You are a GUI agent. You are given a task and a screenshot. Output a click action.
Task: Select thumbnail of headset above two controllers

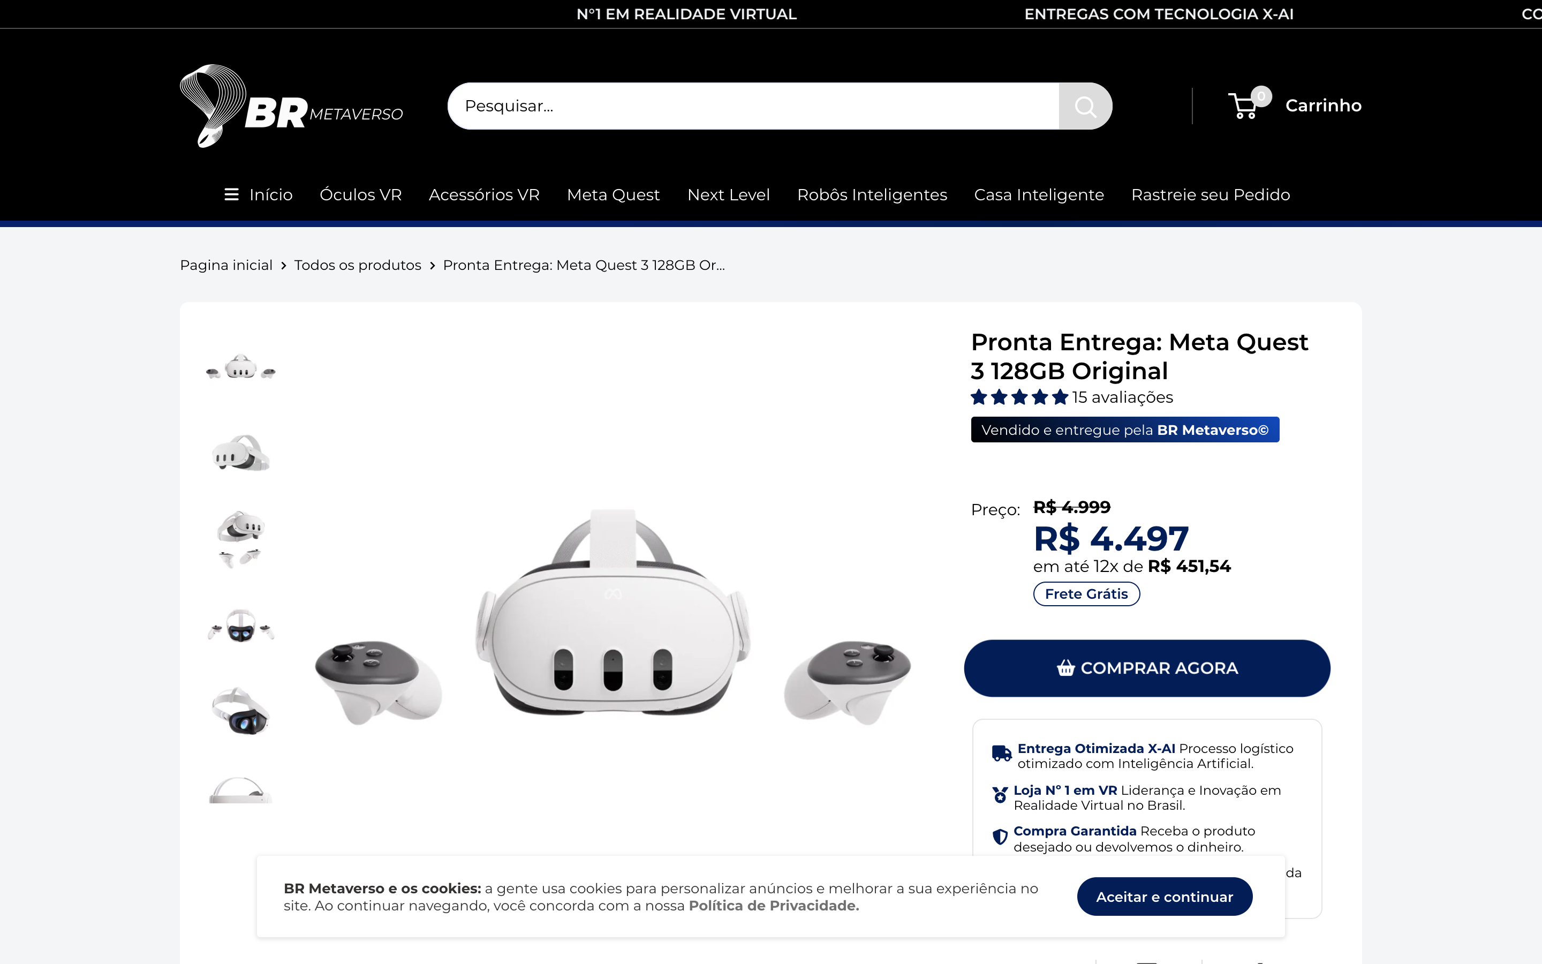pos(241,539)
